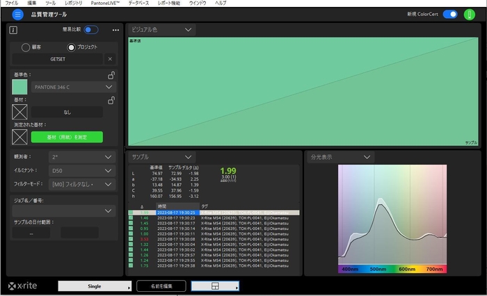Click the empty 基材 substrate thumbnail
487x296 pixels.
(20, 111)
